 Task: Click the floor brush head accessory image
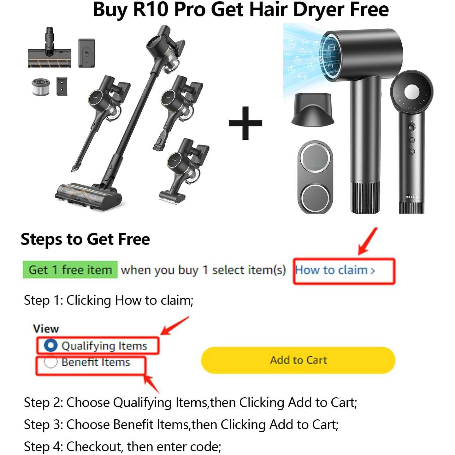tap(50, 47)
